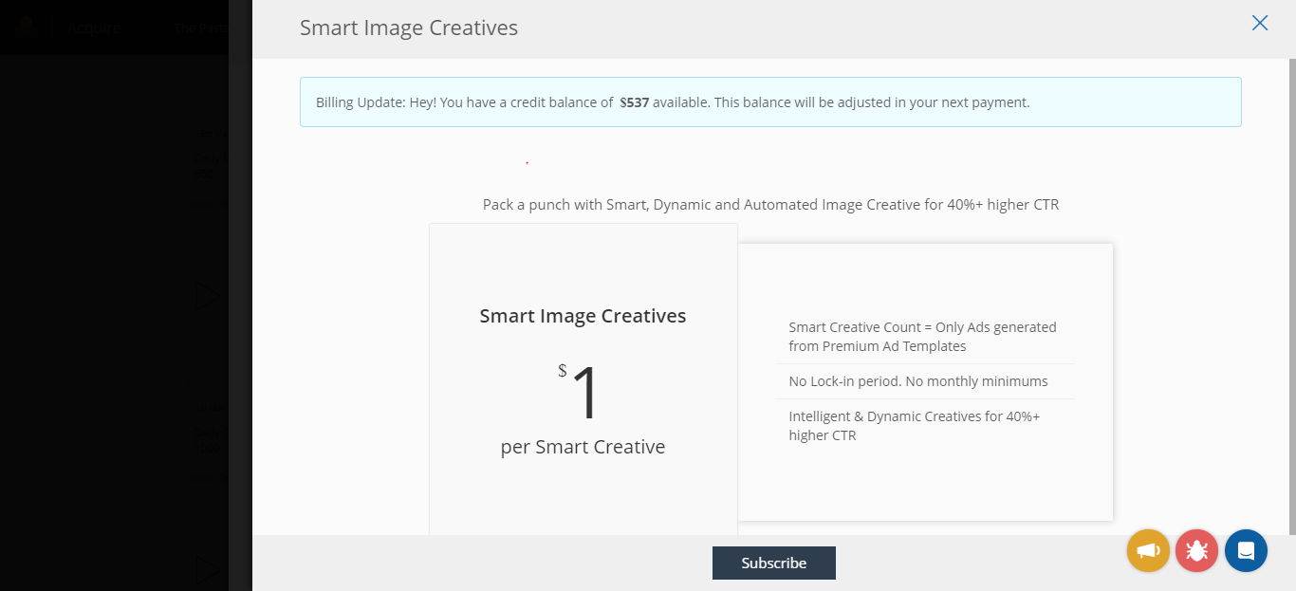This screenshot has width=1296, height=591.
Task: Click 'No Lock-in period. No monthly minimums'
Action: tap(918, 381)
